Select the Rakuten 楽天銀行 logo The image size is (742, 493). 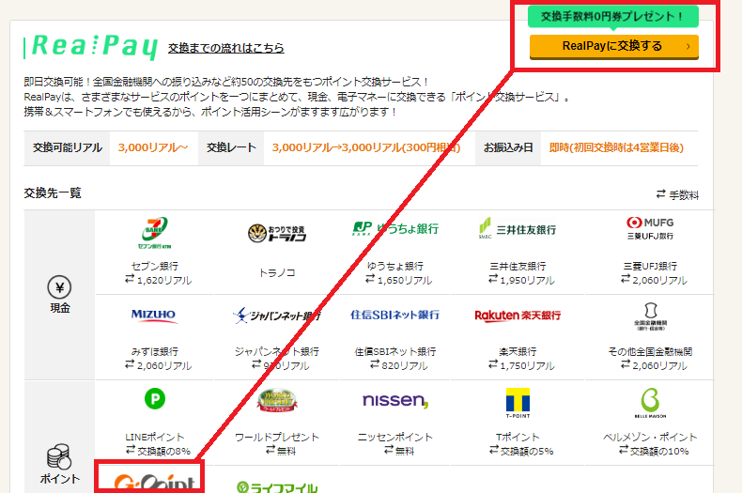point(518,316)
